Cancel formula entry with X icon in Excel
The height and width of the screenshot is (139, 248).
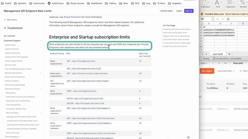tap(218, 19)
